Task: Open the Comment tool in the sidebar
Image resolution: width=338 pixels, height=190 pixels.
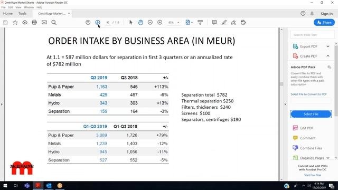Action: coord(307,138)
